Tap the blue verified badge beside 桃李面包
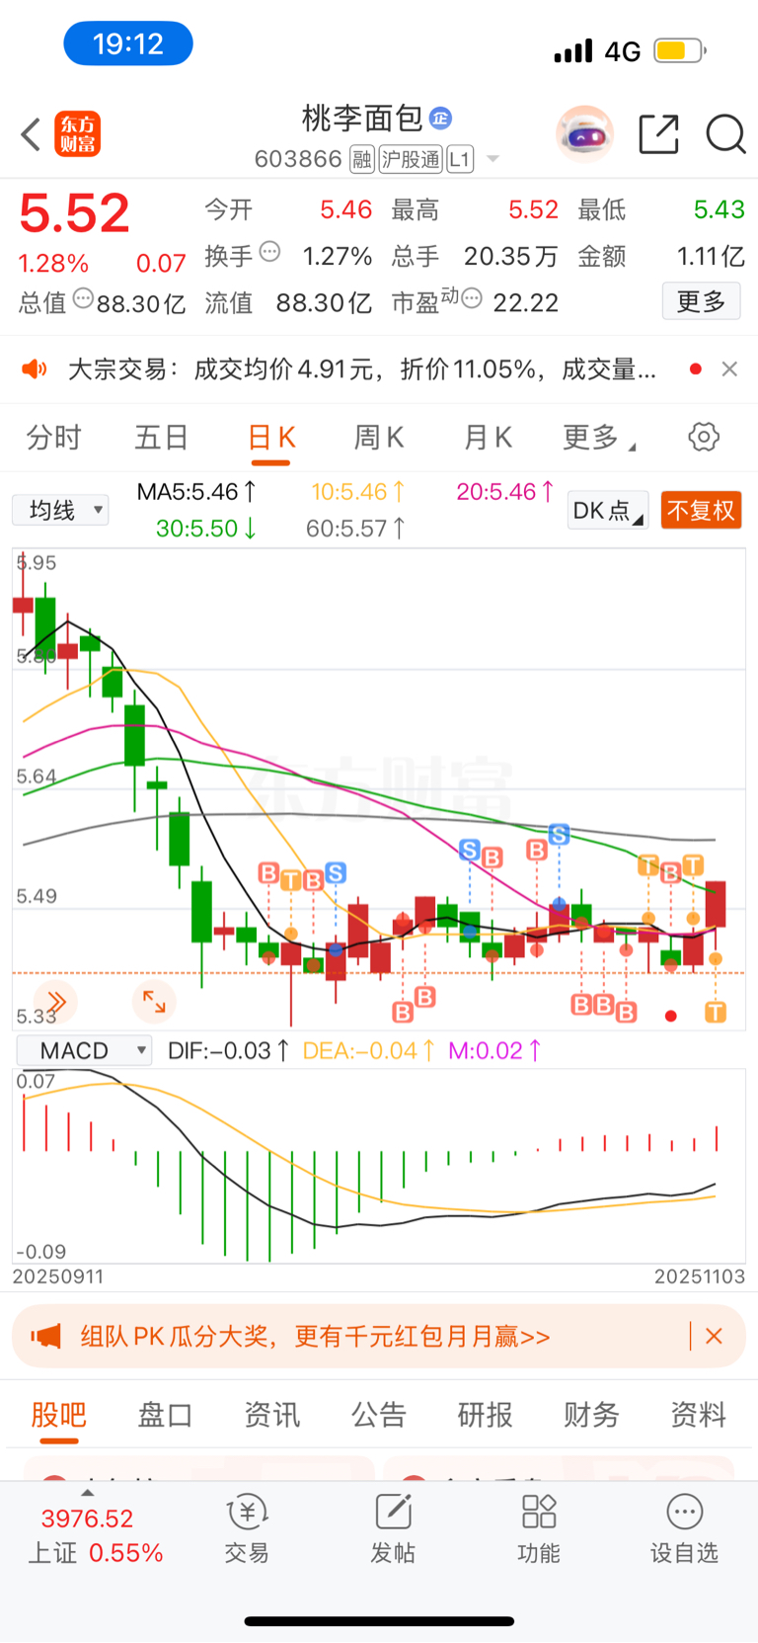This screenshot has width=758, height=1643. 440,119
